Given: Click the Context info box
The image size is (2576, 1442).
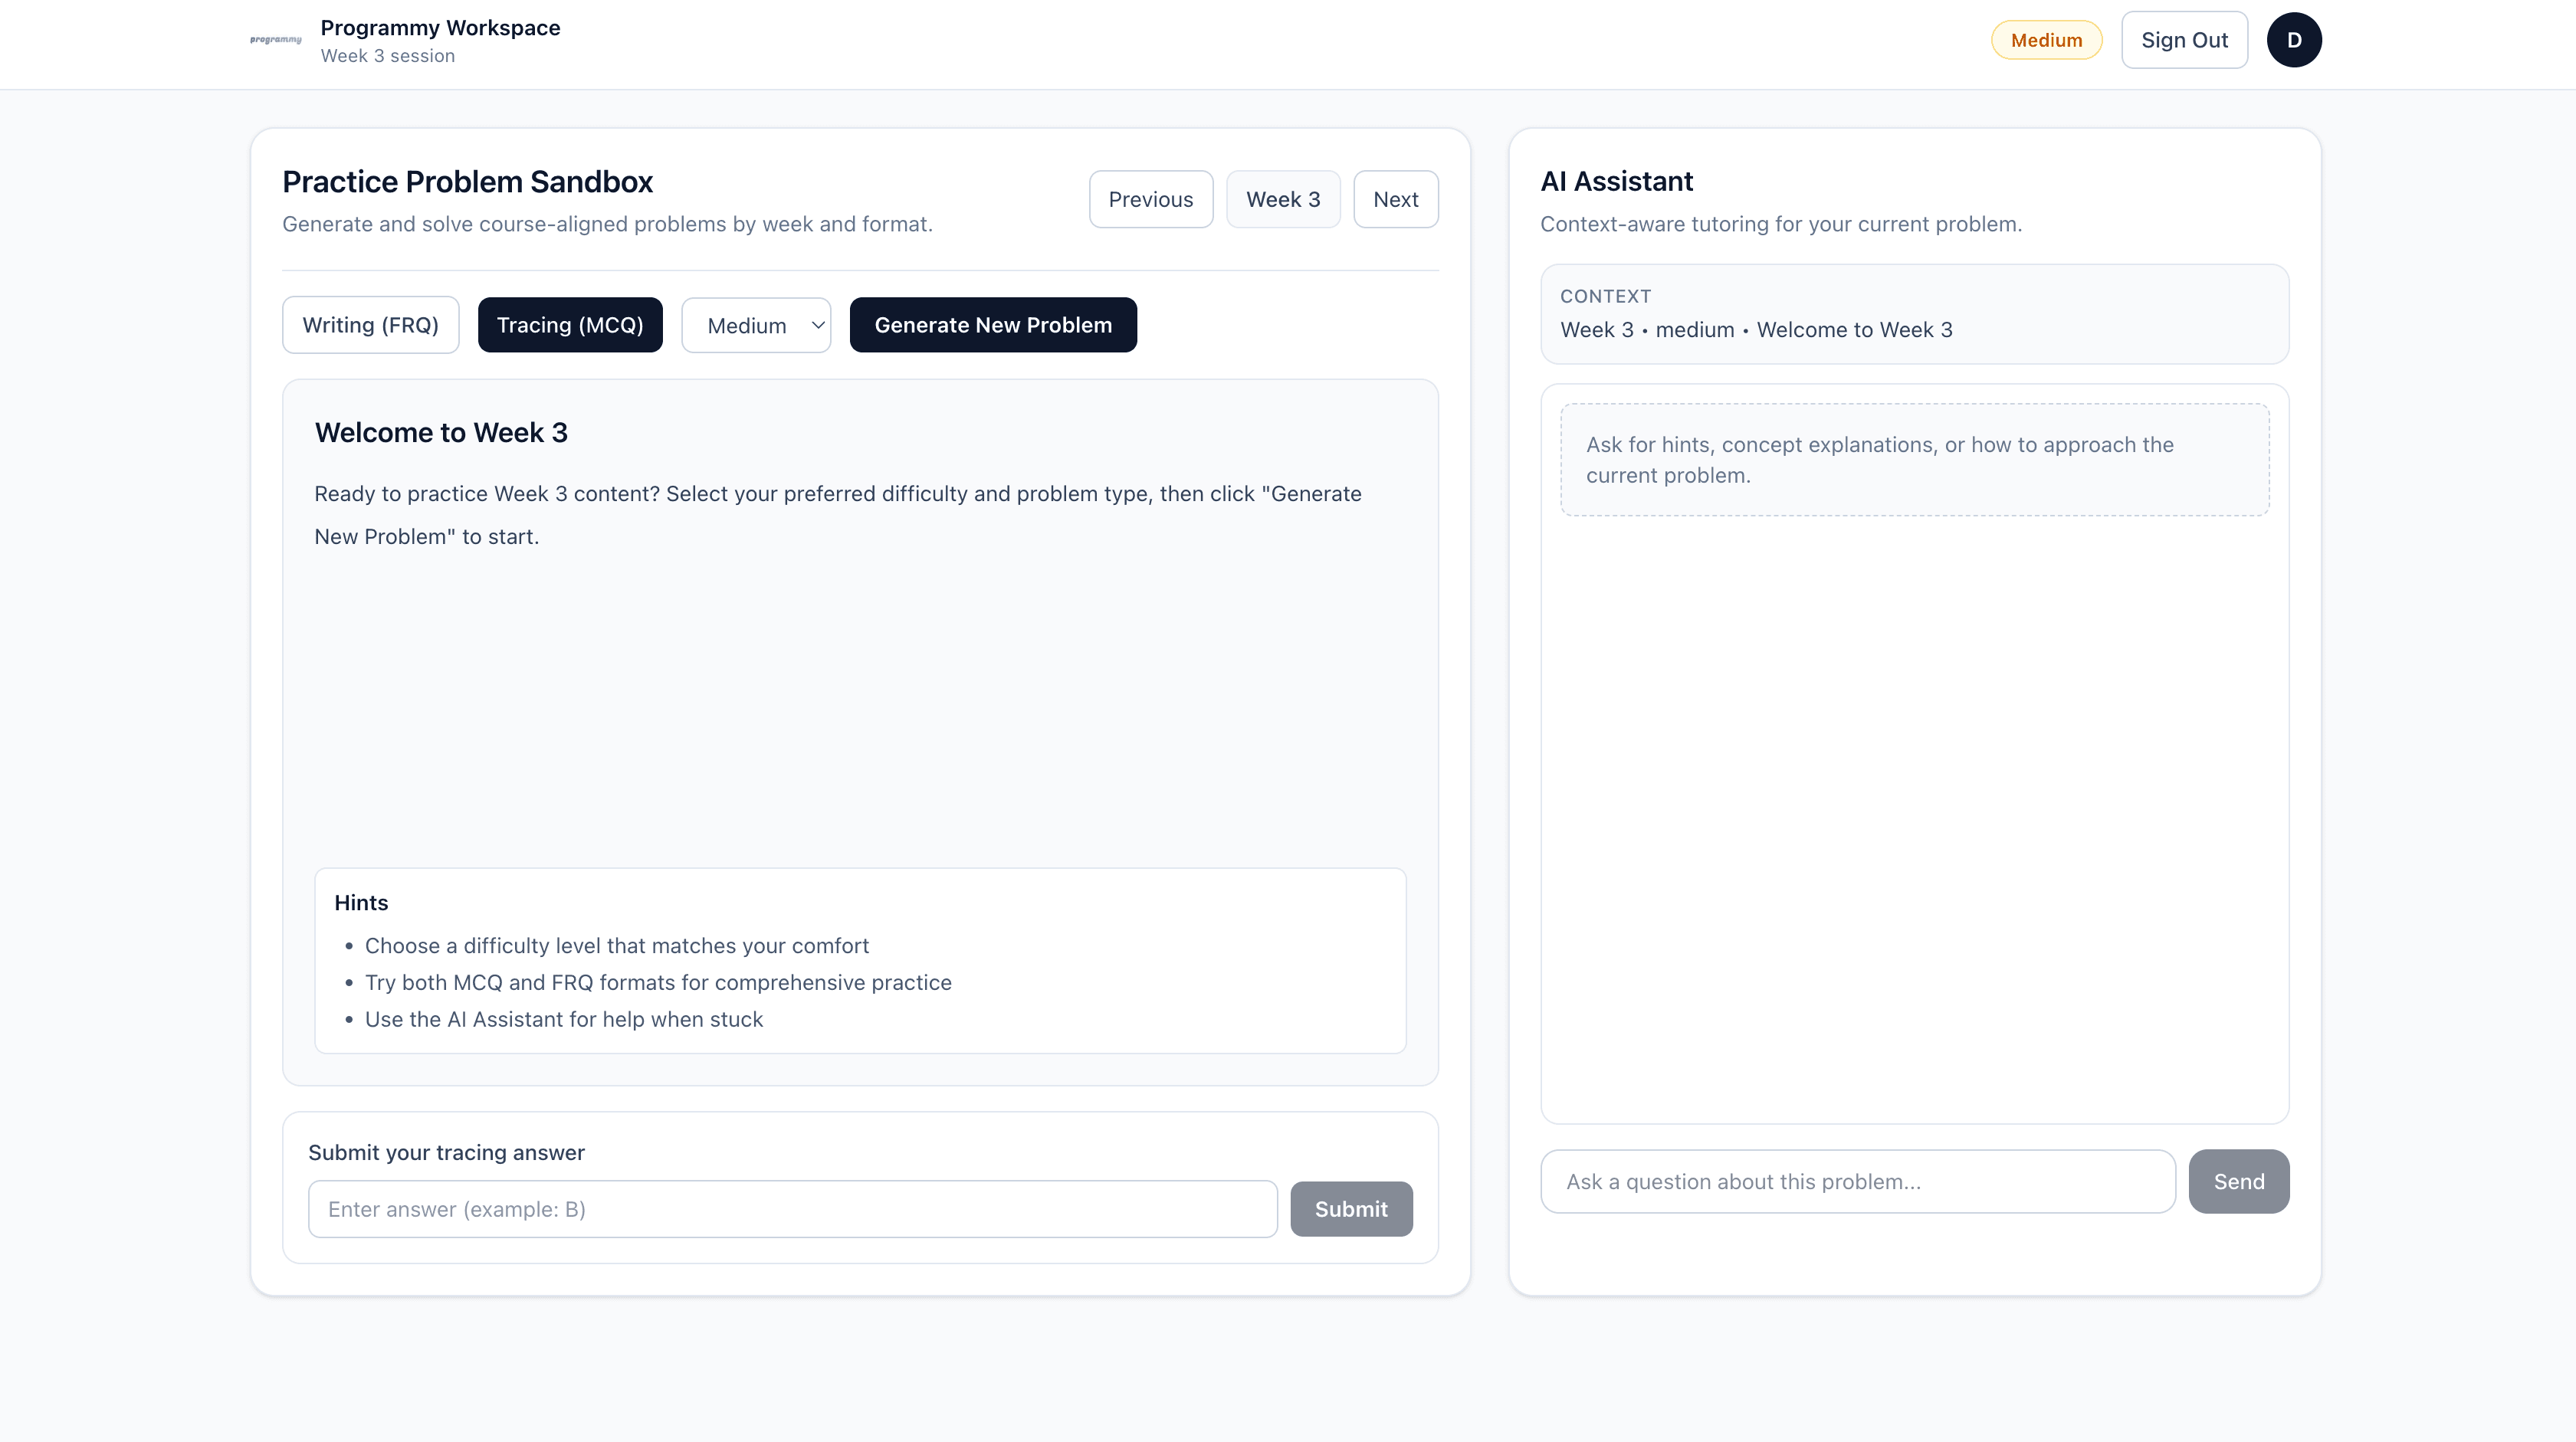Looking at the screenshot, I should (x=1914, y=314).
